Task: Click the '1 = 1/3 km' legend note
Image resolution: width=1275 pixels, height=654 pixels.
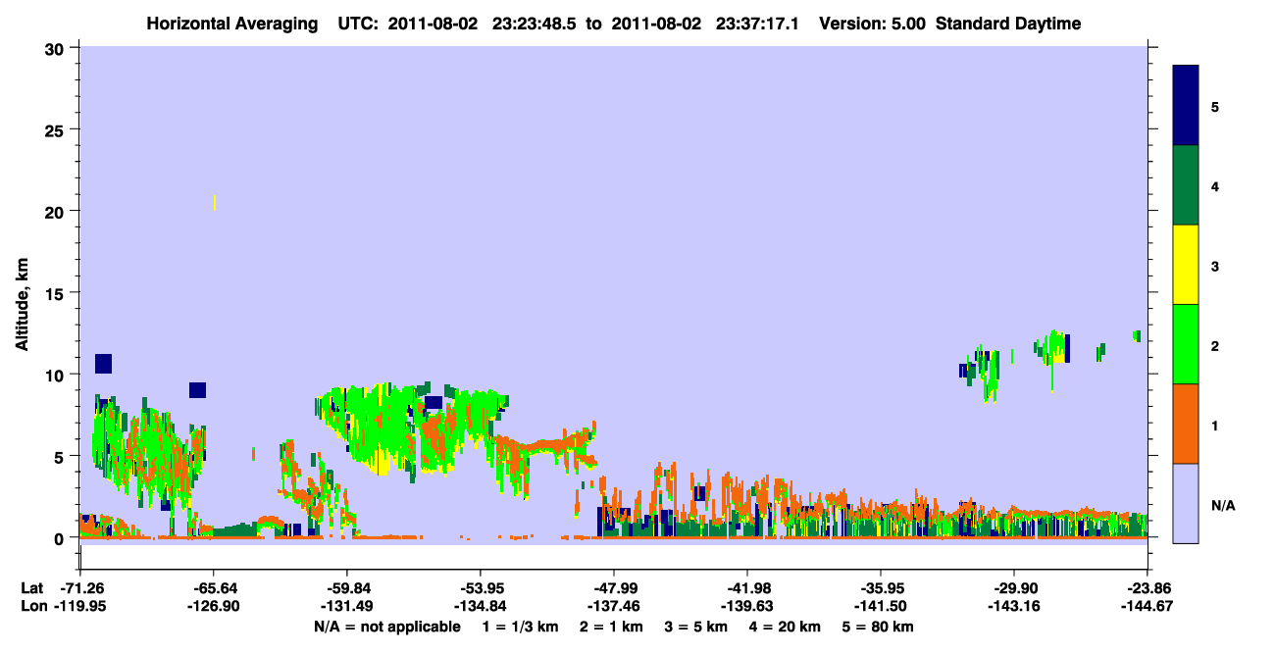Action: coord(519,627)
